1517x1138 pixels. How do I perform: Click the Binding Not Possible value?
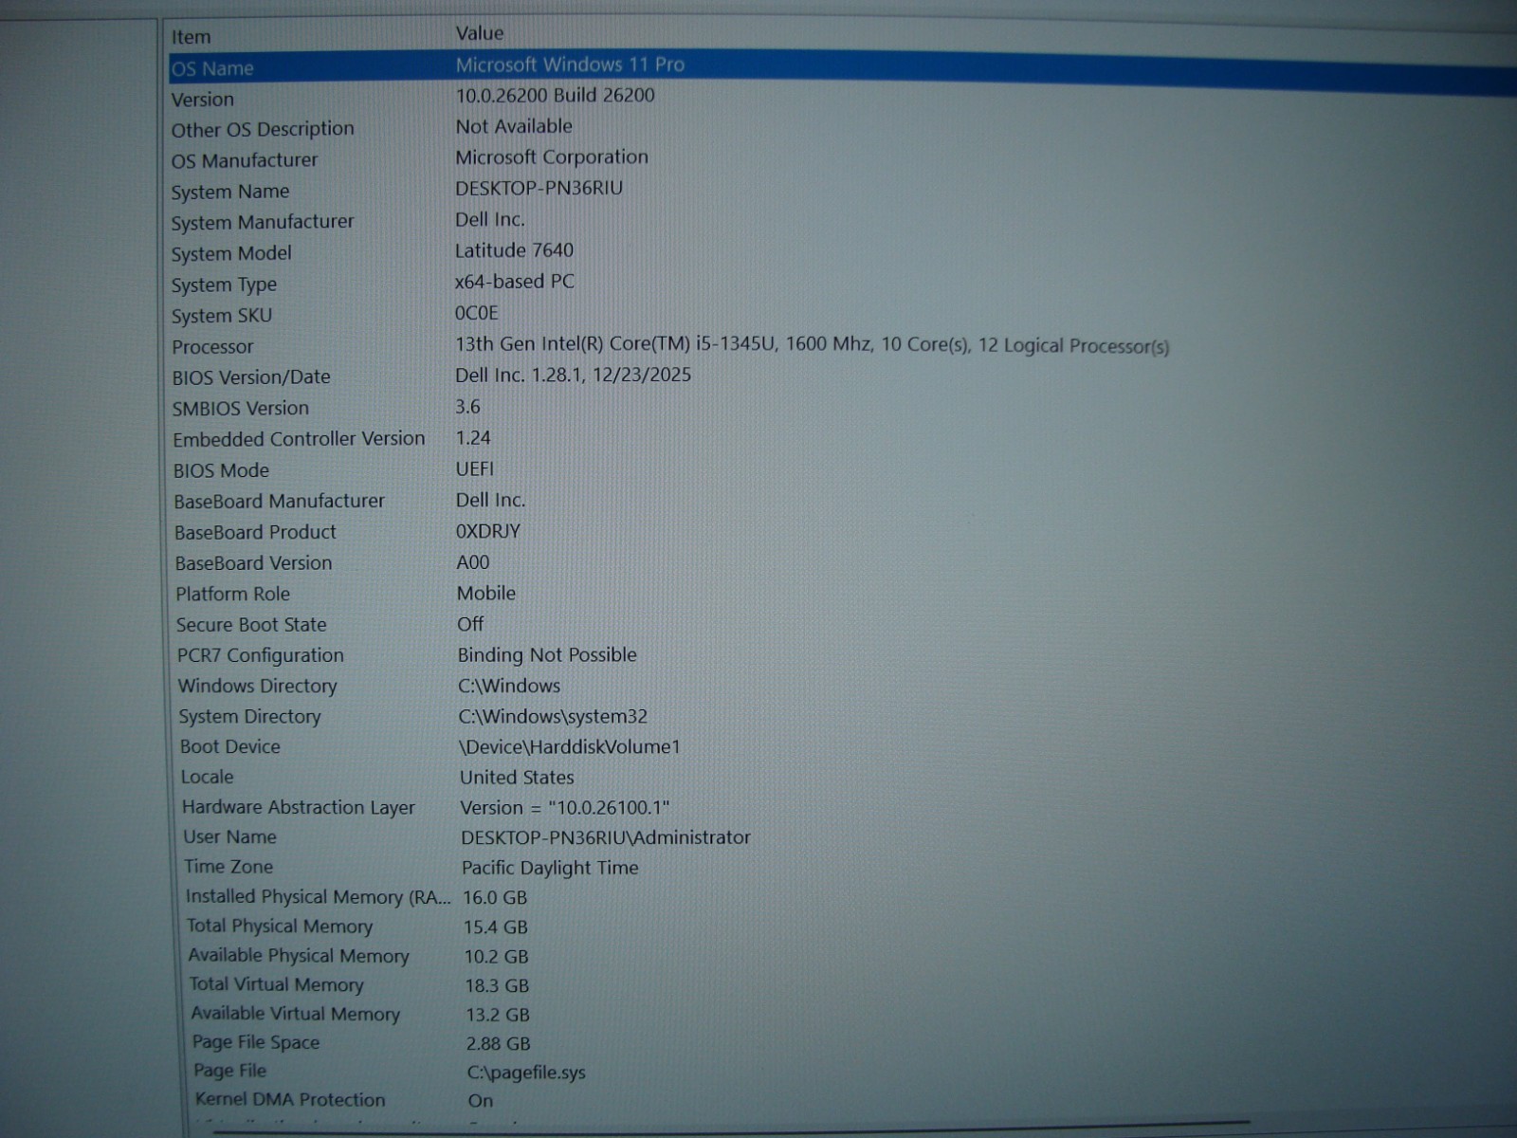(547, 655)
